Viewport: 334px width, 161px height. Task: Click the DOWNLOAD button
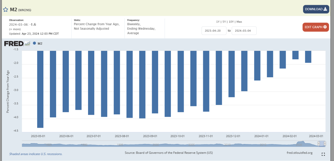[x=316, y=9]
